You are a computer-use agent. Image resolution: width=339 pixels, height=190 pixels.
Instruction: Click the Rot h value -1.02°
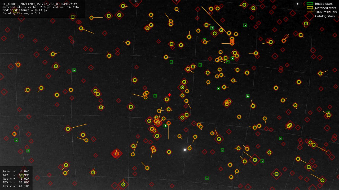click(x=24, y=179)
